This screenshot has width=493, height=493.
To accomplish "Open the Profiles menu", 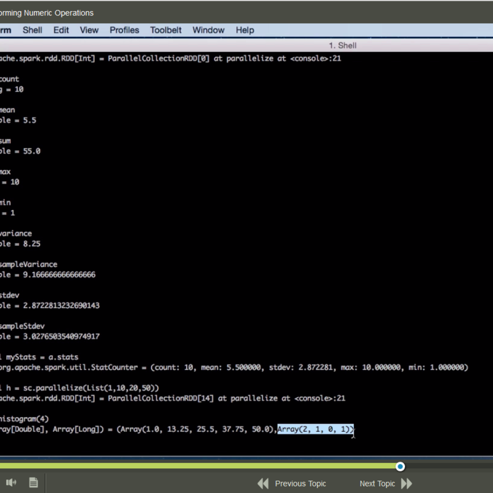I will (124, 30).
